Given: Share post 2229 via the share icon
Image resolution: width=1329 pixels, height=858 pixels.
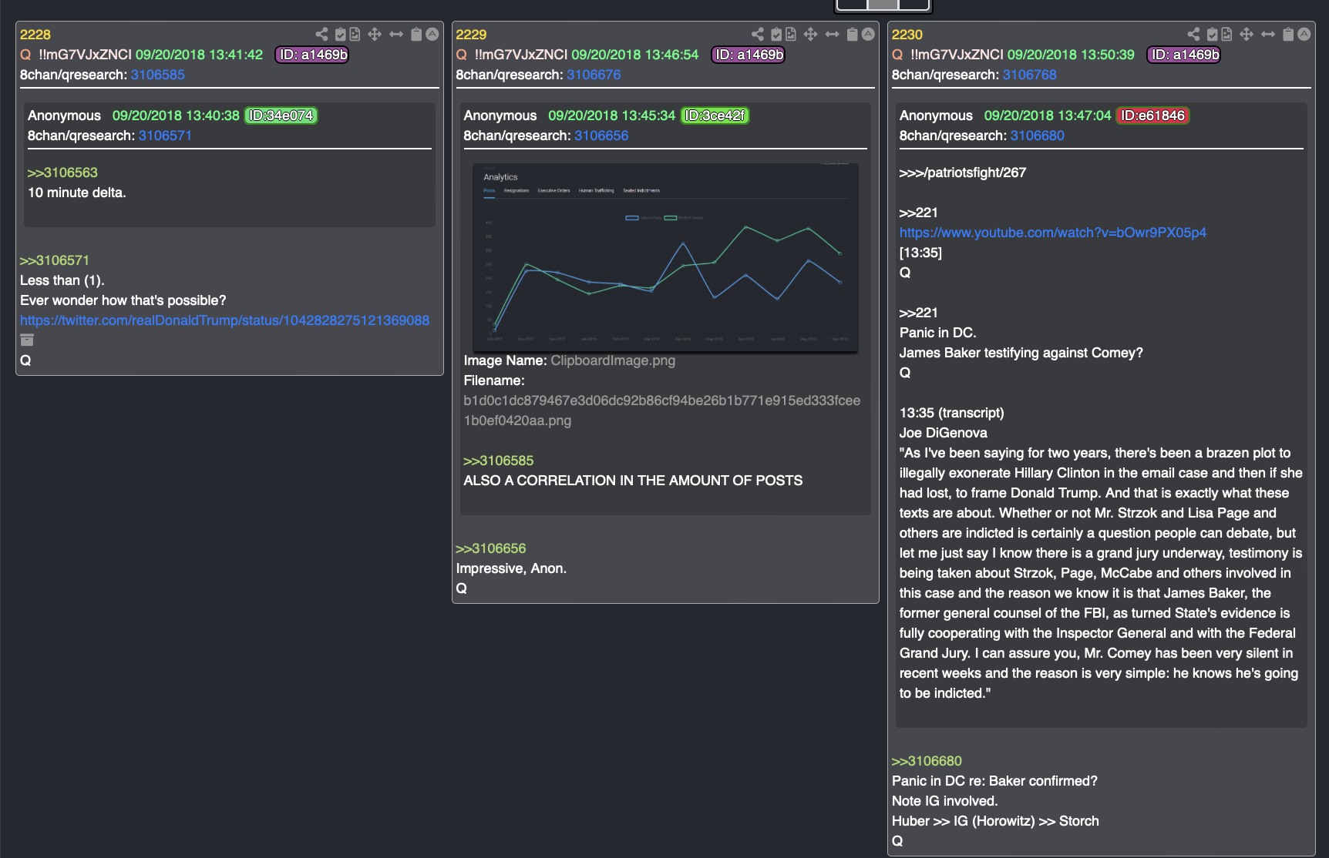Looking at the screenshot, I should coord(758,34).
